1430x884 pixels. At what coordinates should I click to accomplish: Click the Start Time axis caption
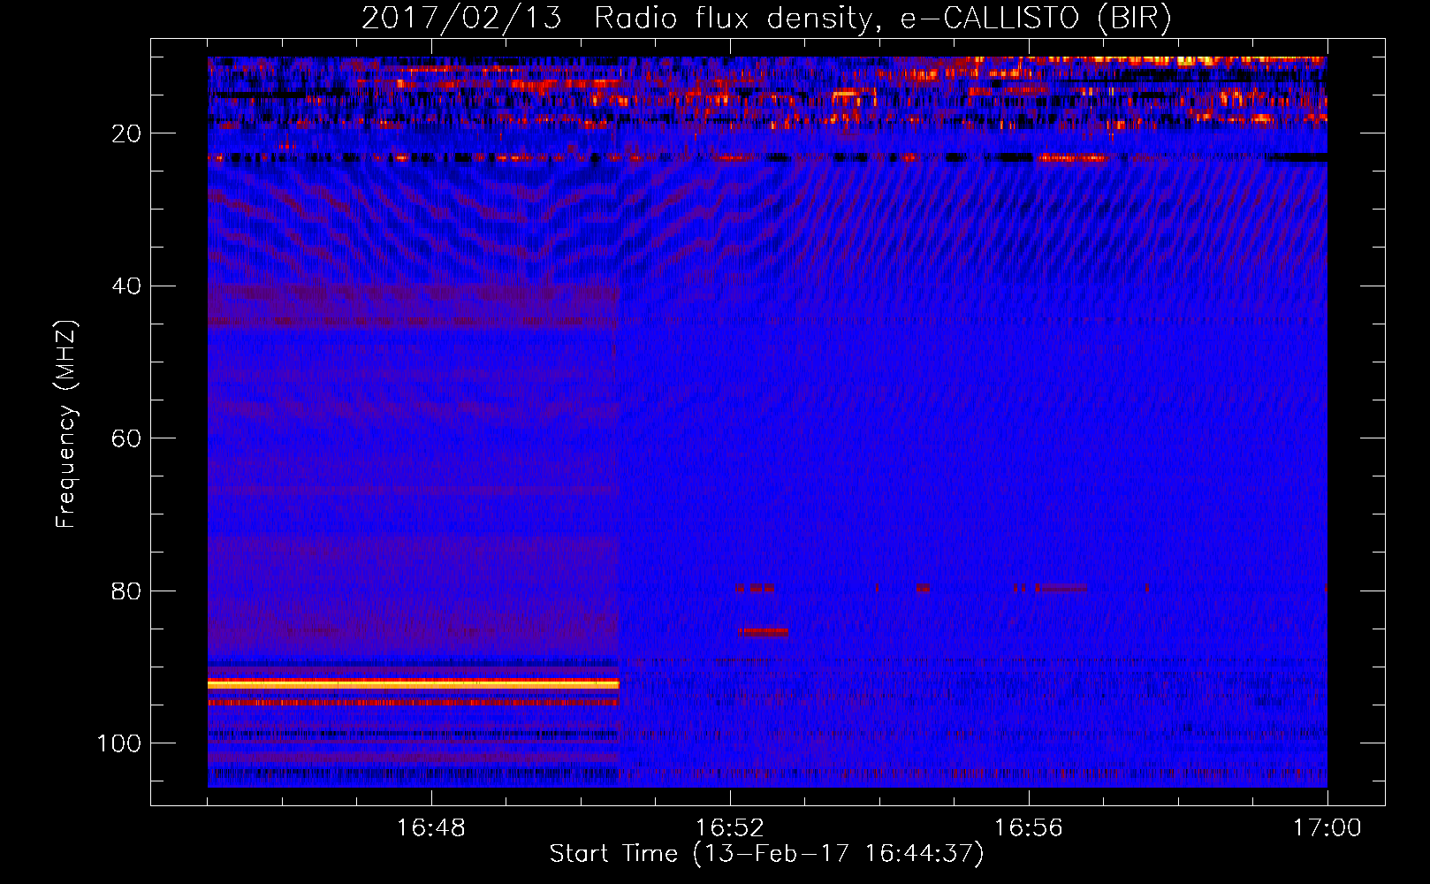[766, 854]
